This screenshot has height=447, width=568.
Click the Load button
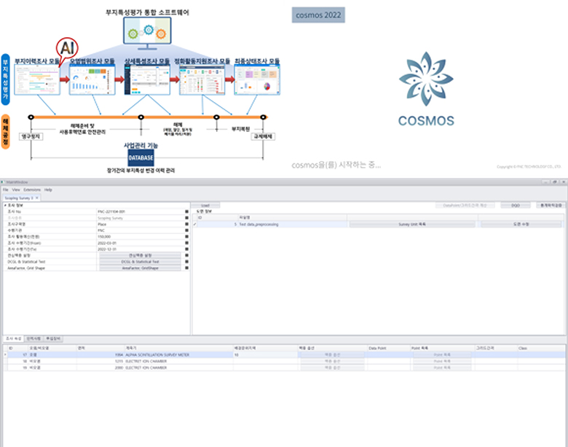pyautogui.click(x=205, y=206)
